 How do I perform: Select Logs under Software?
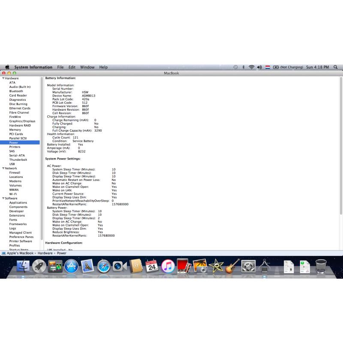(12, 228)
